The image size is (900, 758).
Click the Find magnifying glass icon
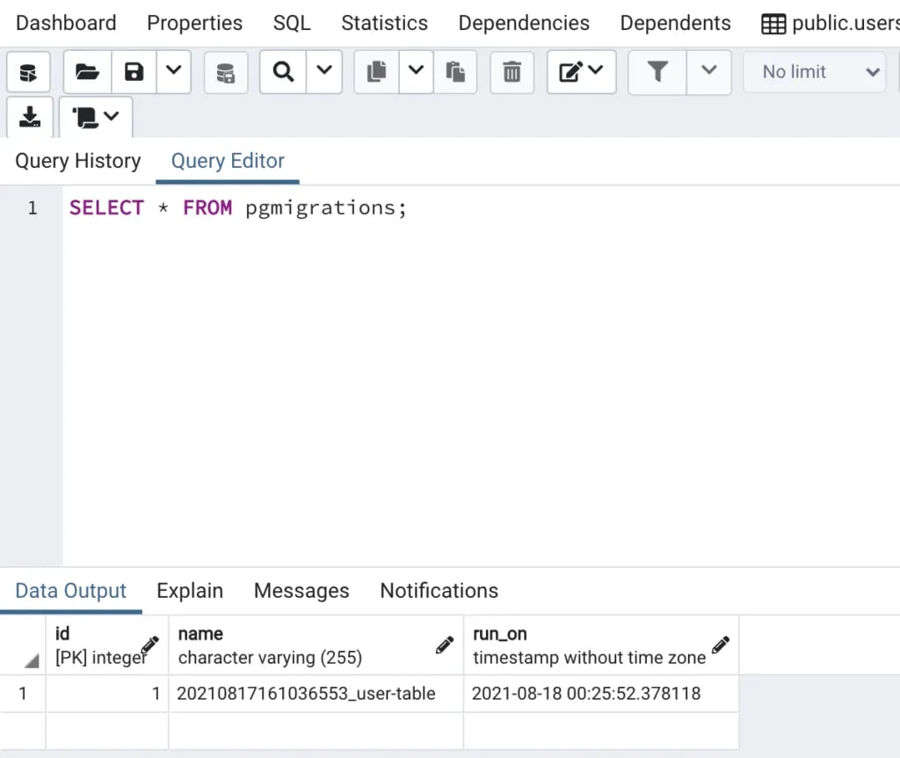coord(283,72)
